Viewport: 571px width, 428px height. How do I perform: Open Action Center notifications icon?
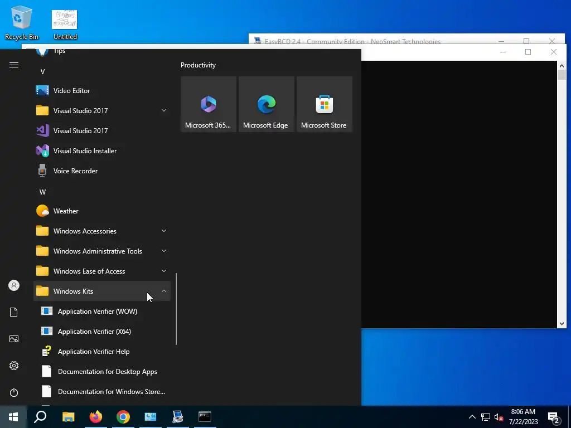[554, 417]
